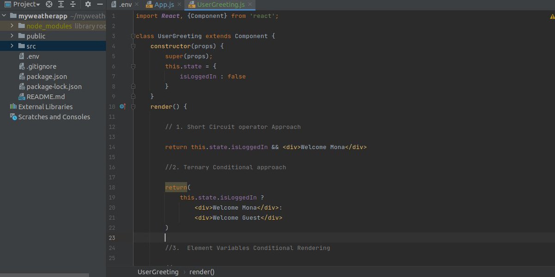This screenshot has height=277, width=555.
Task: Click the Collapse All icon in Project toolbar
Action: tap(73, 5)
